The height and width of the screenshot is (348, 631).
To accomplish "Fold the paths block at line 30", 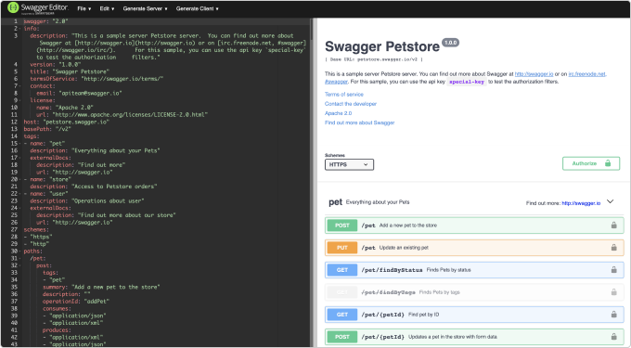I will coord(19,251).
